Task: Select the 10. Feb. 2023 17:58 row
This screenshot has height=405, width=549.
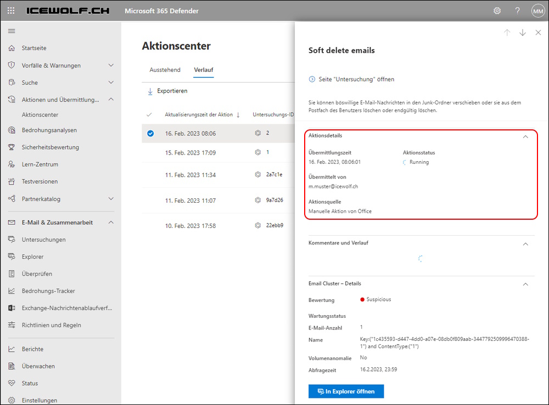Action: [218, 226]
